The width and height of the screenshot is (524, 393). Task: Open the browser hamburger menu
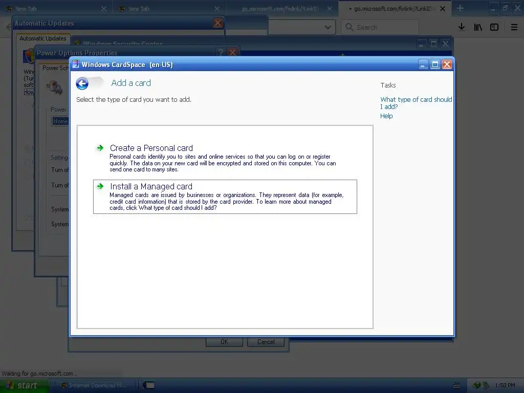(514, 27)
